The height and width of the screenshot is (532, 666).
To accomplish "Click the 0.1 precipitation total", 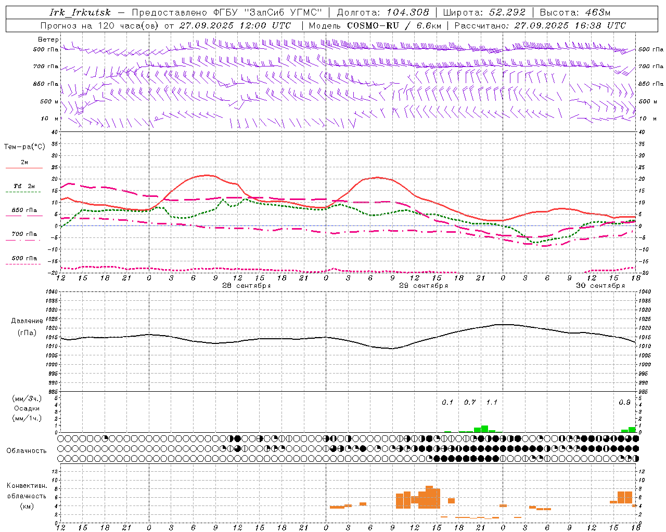I will pos(447,403).
